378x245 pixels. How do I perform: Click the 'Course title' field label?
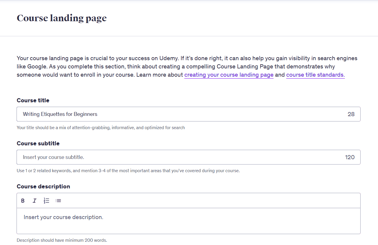point(33,101)
